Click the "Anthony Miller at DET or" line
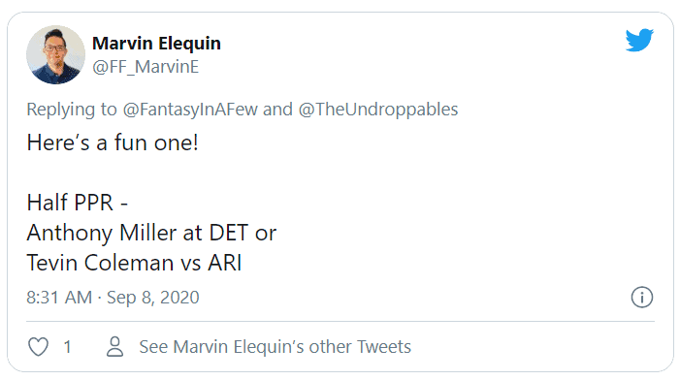 tap(151, 233)
